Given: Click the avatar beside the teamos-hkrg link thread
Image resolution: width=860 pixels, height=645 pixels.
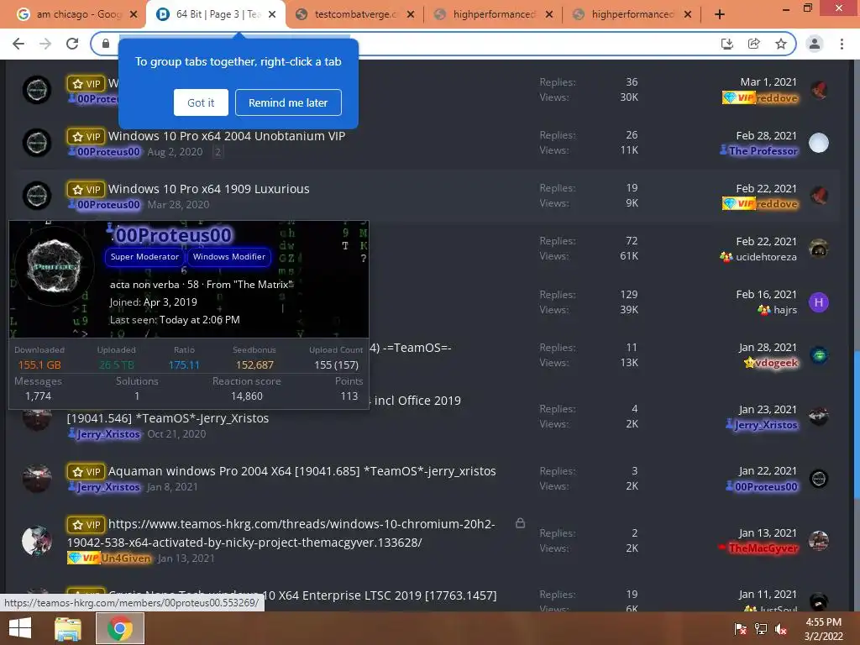Looking at the screenshot, I should point(37,541).
